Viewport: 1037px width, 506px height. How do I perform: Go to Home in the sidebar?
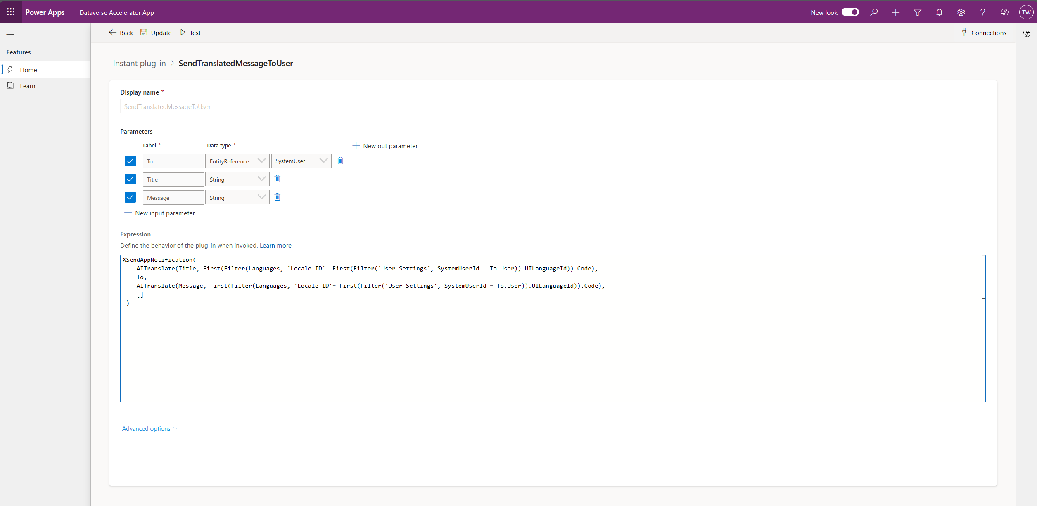pos(45,70)
